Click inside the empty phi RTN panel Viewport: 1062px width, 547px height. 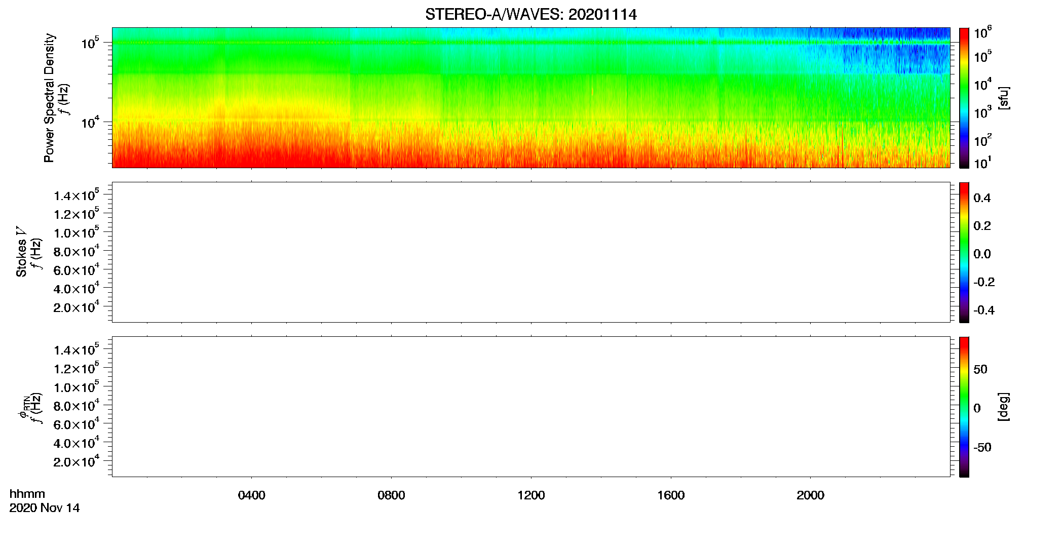coord(531,407)
